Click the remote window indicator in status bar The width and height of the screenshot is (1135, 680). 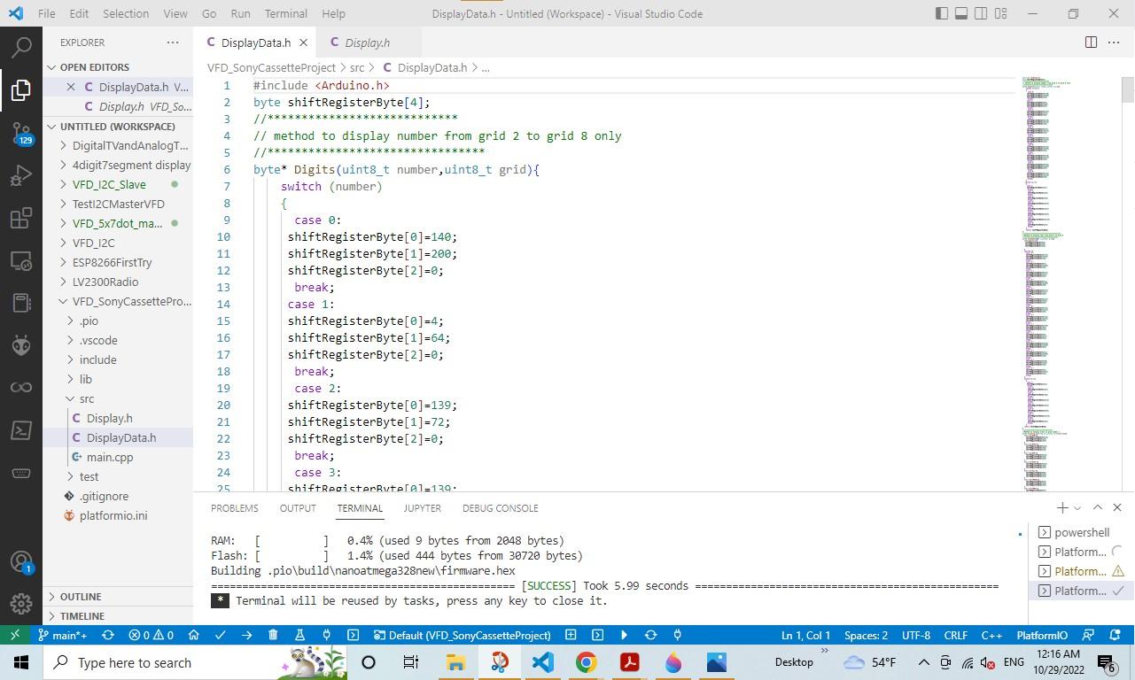pyautogui.click(x=15, y=635)
